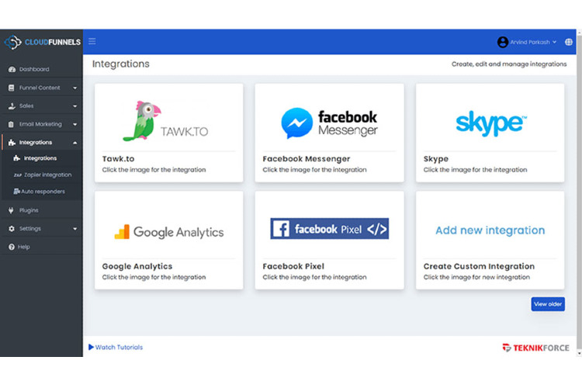Click the Email Marketing clipboard icon
582x388 pixels.
tap(11, 124)
